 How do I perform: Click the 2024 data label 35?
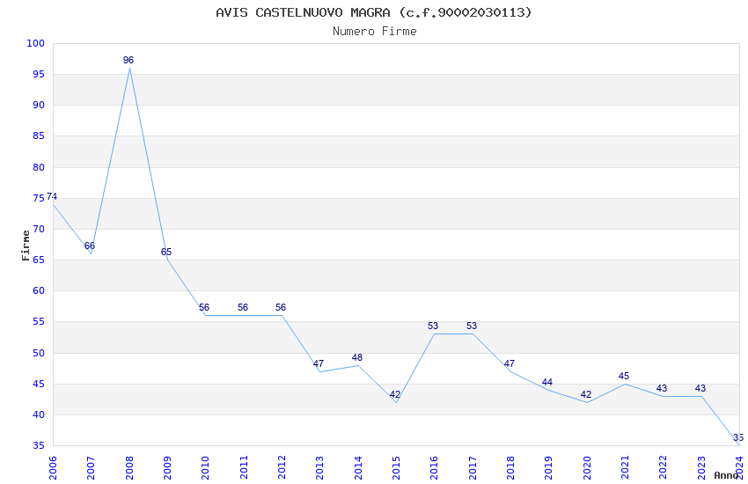[x=738, y=437]
